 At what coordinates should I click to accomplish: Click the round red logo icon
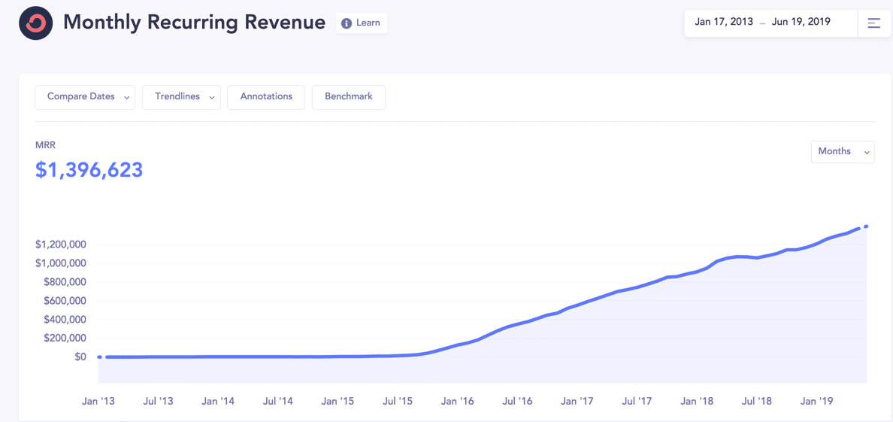35,23
